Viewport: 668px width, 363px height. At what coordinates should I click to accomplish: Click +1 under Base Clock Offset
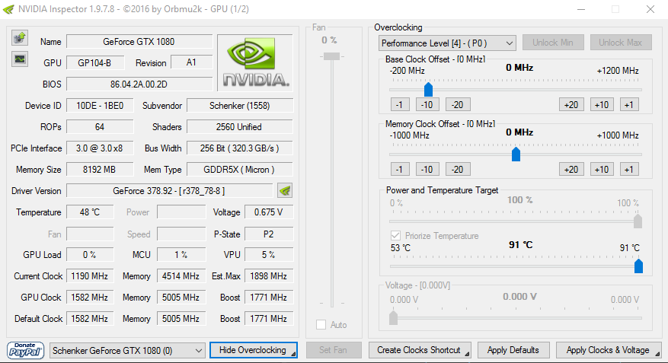coord(629,105)
